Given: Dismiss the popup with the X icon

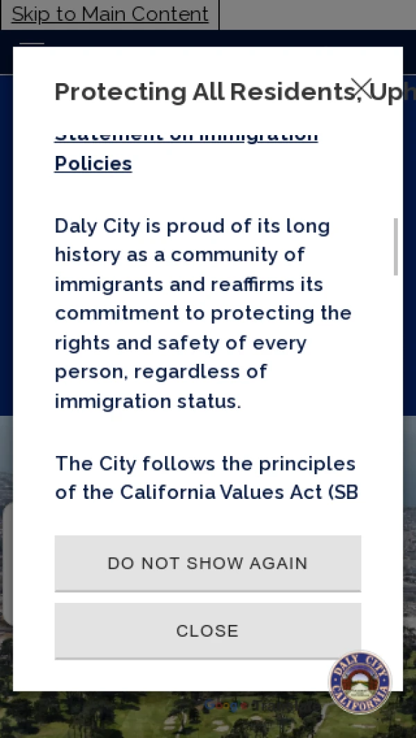Looking at the screenshot, I should pyautogui.click(x=361, y=87).
